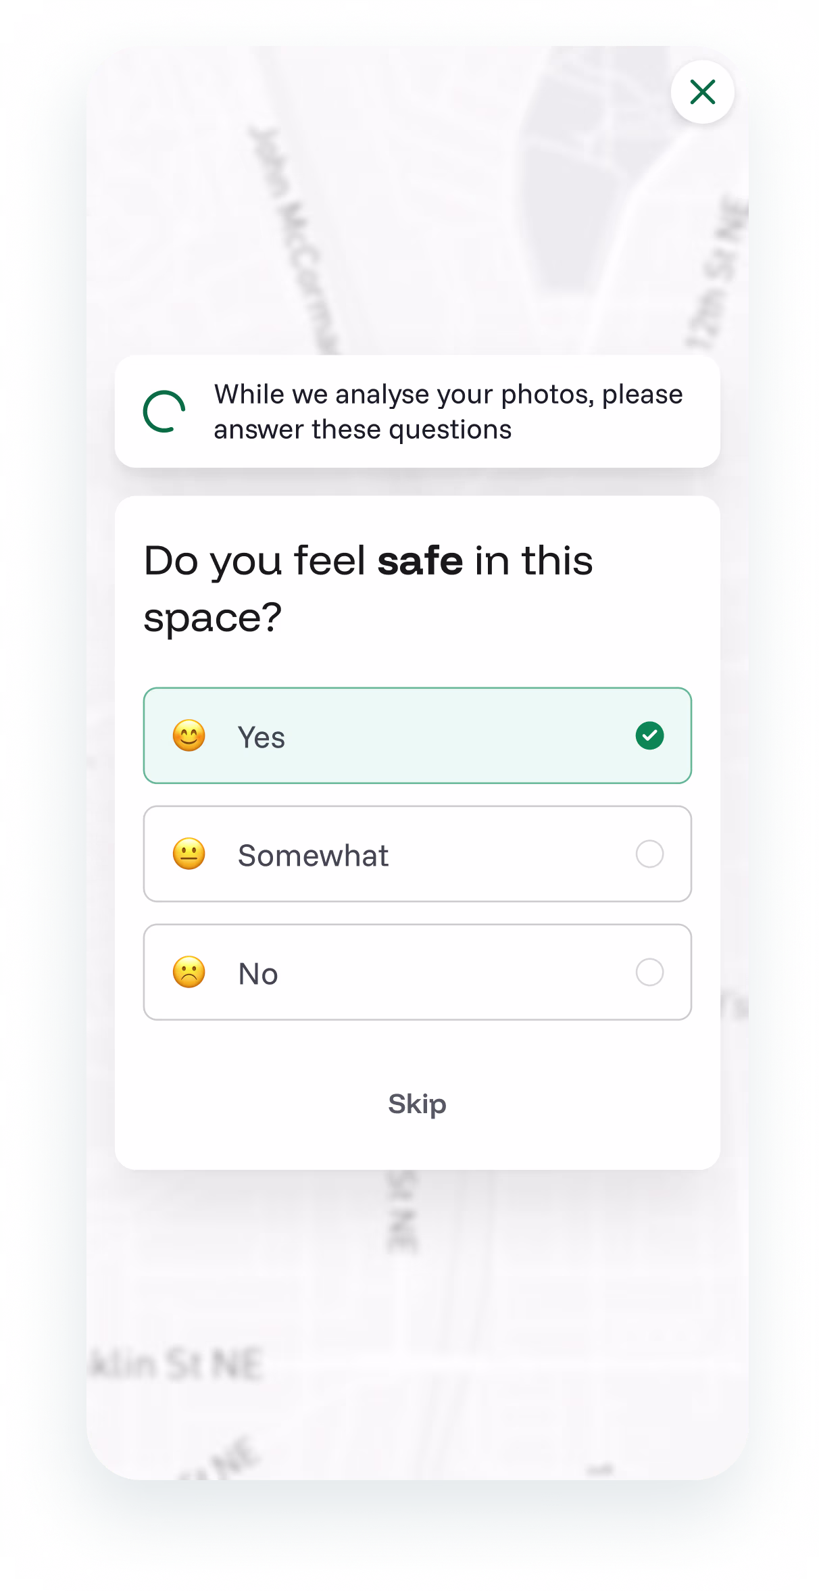Click the blurred "St NE" label below the card
Viewport: 819px width, 1591px height.
click(x=403, y=1213)
